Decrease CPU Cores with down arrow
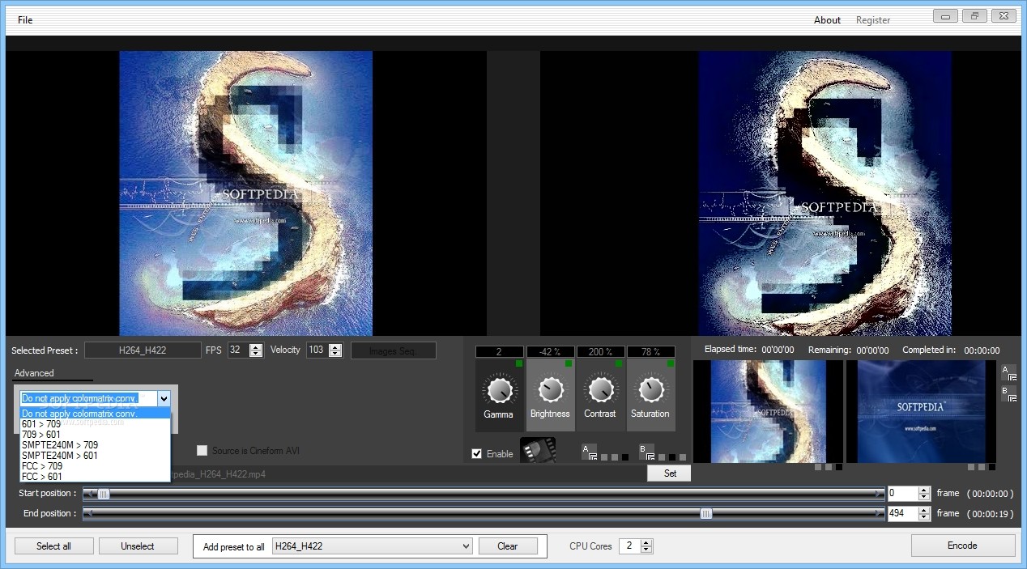1027x569 pixels. 646,550
